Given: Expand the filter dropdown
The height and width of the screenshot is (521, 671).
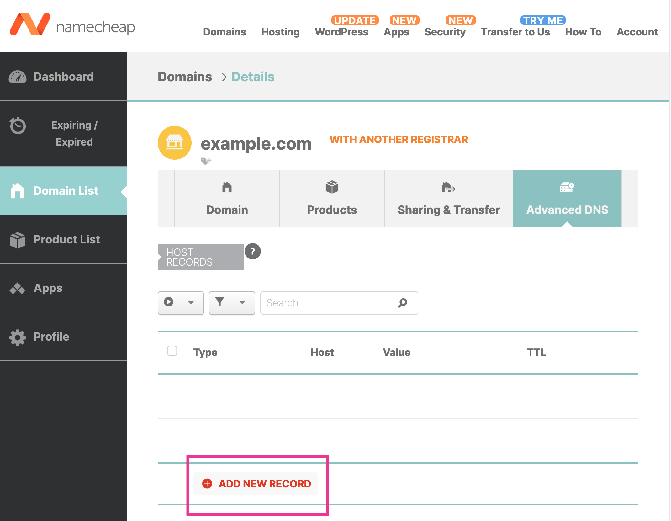Looking at the screenshot, I should (x=232, y=303).
